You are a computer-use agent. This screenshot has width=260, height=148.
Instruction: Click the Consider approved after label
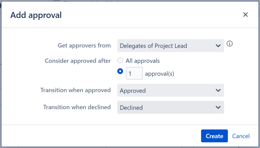tap(78, 61)
